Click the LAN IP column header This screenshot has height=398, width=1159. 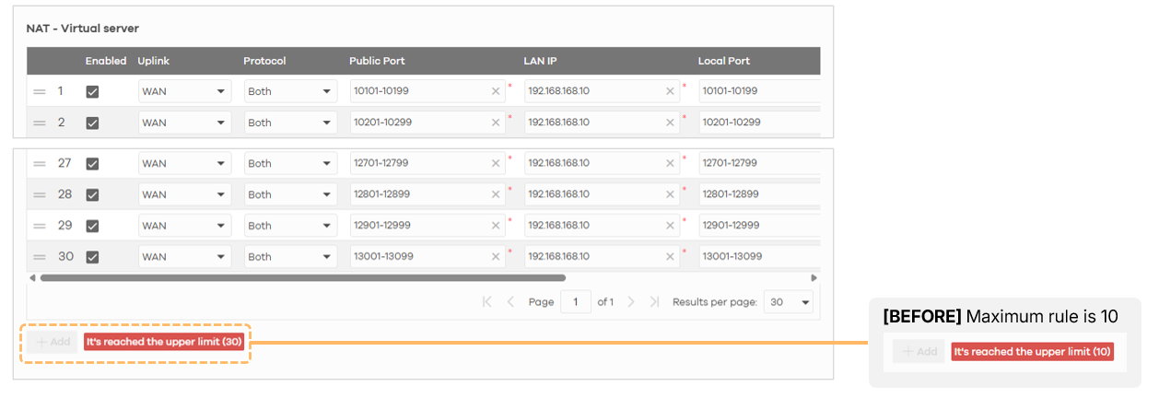pos(540,61)
